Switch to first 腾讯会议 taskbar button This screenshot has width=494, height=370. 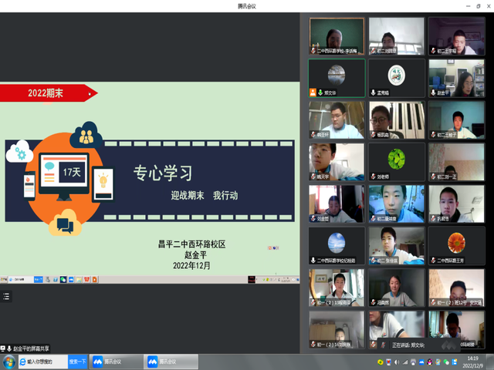[117, 362]
